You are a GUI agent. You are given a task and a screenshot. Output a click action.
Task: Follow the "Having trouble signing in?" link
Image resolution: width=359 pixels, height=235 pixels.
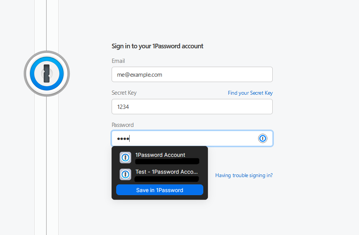tap(244, 175)
